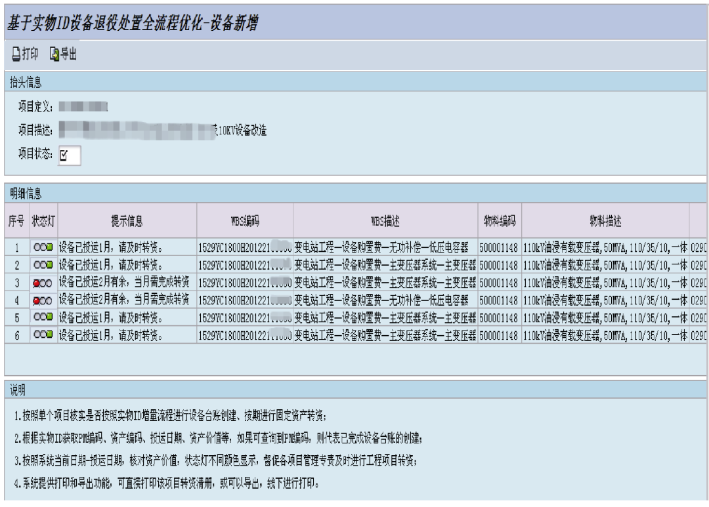709x507 pixels.
Task: Click row 3 message 设备已投运2月有余
Action: point(124,283)
